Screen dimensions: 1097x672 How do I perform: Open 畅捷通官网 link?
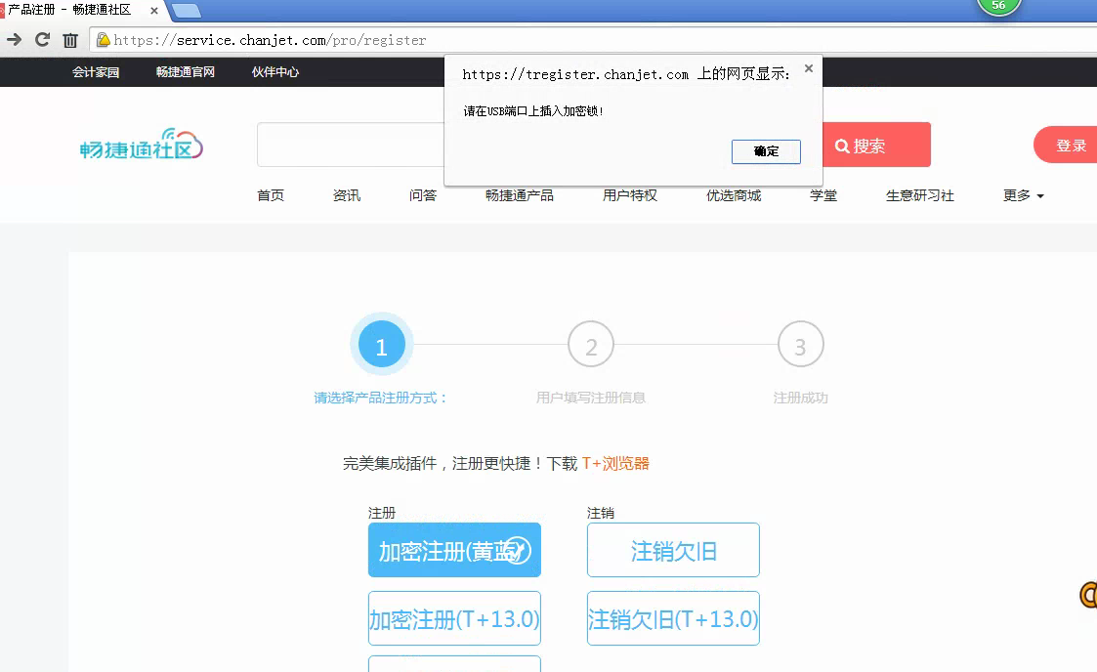(x=185, y=72)
